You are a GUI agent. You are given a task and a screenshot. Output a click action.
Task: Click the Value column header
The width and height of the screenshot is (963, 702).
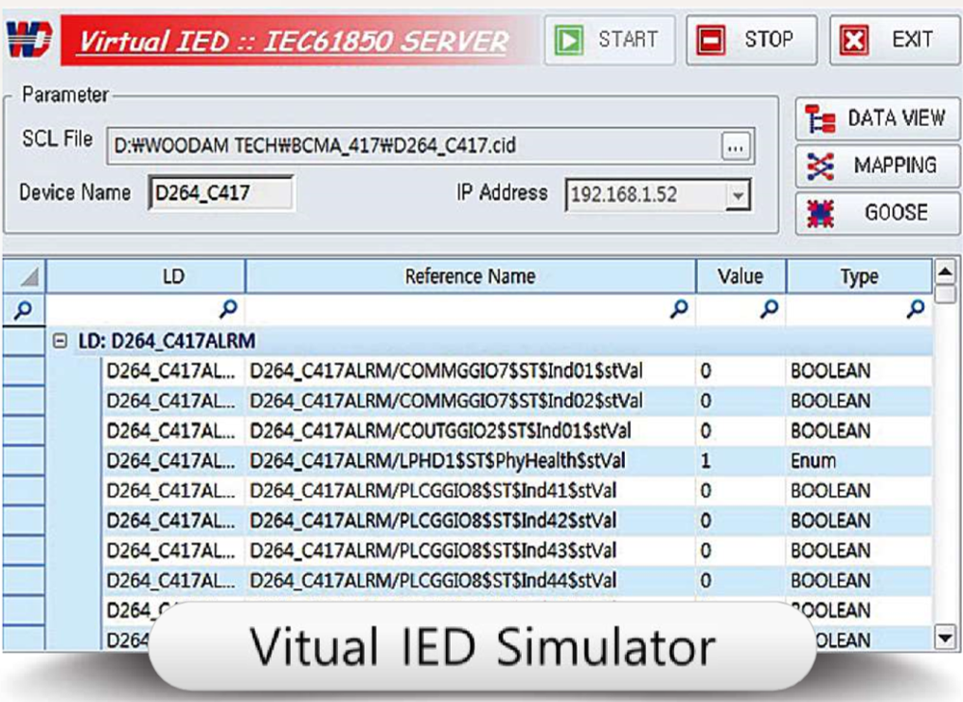tap(741, 277)
